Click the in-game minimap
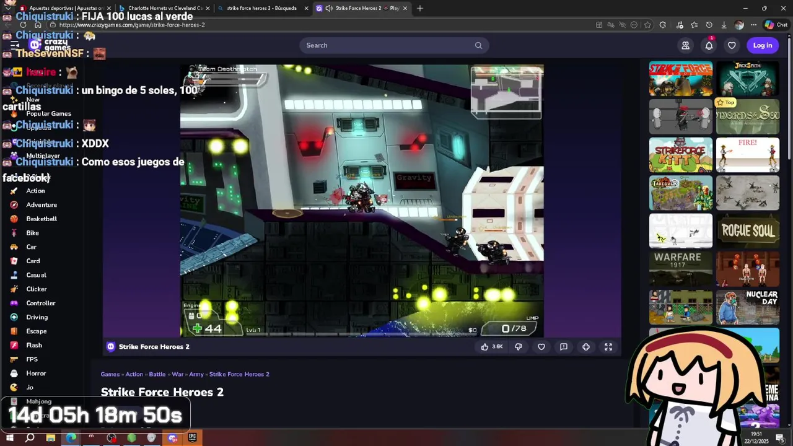The width and height of the screenshot is (793, 446). pos(506,92)
